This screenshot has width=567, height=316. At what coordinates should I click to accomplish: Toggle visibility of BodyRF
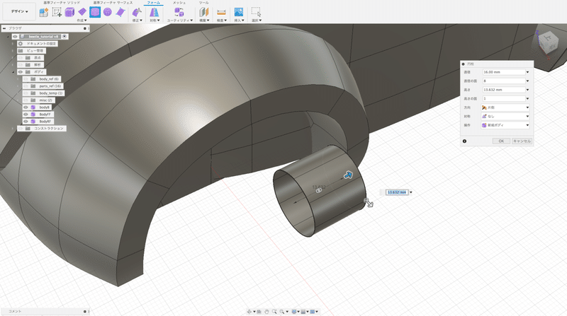point(26,121)
